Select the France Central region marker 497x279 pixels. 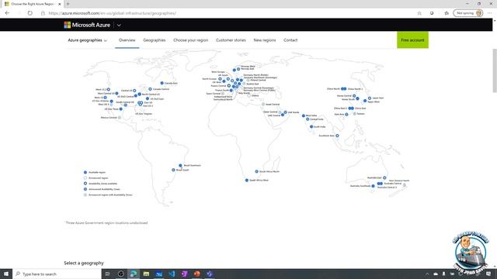click(229, 86)
